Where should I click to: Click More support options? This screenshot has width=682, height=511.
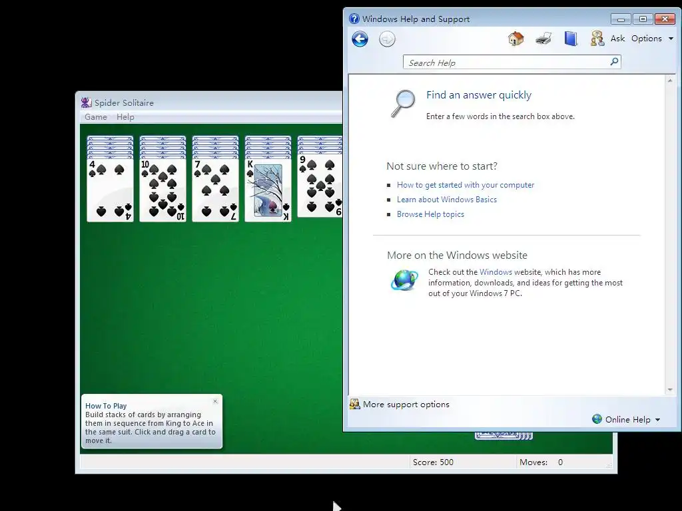point(406,404)
